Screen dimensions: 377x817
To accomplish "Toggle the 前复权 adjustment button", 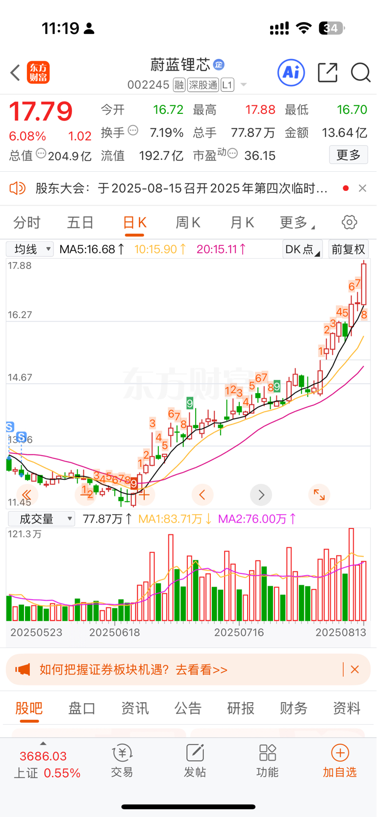I will tap(349, 249).
